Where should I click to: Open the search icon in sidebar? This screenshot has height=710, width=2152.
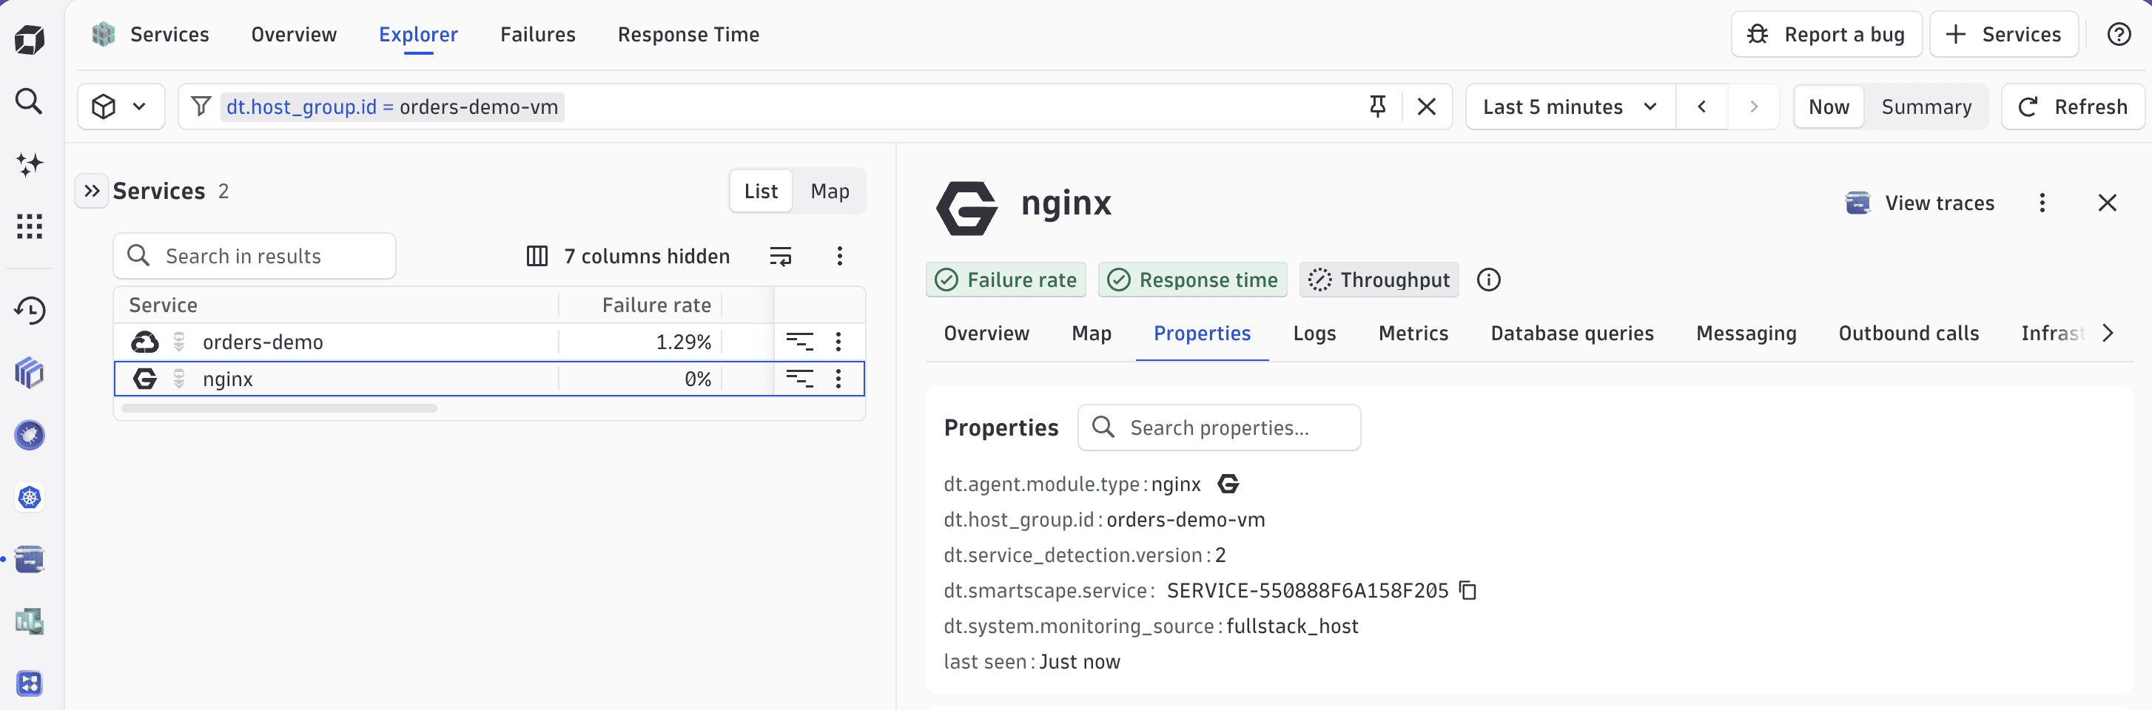pyautogui.click(x=30, y=101)
